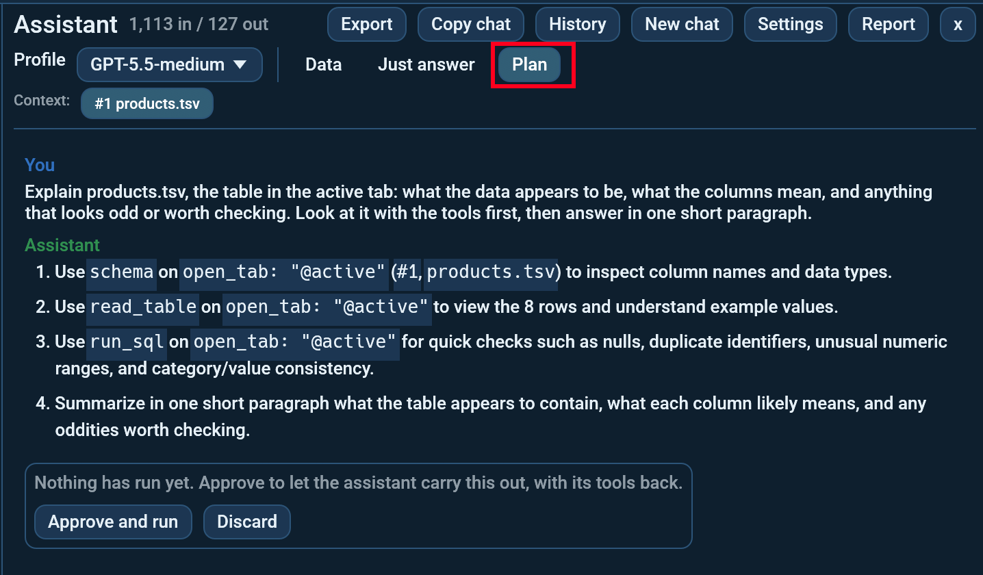Open the History panel
This screenshot has height=575, width=983.
point(577,25)
